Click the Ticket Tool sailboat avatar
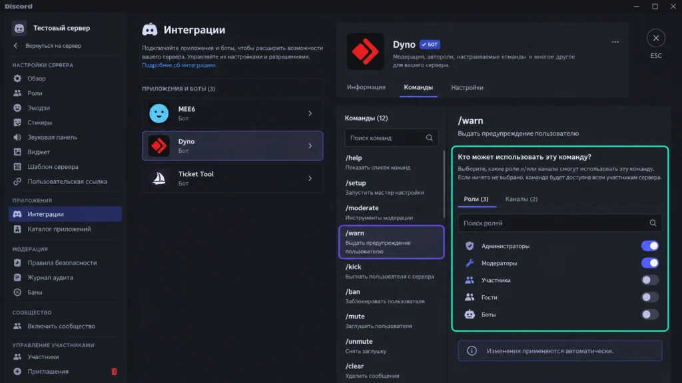 [x=159, y=178]
